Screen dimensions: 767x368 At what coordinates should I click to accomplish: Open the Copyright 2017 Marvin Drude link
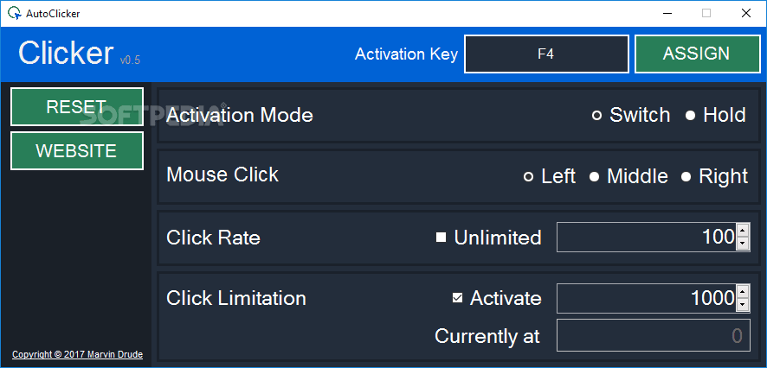point(77,354)
